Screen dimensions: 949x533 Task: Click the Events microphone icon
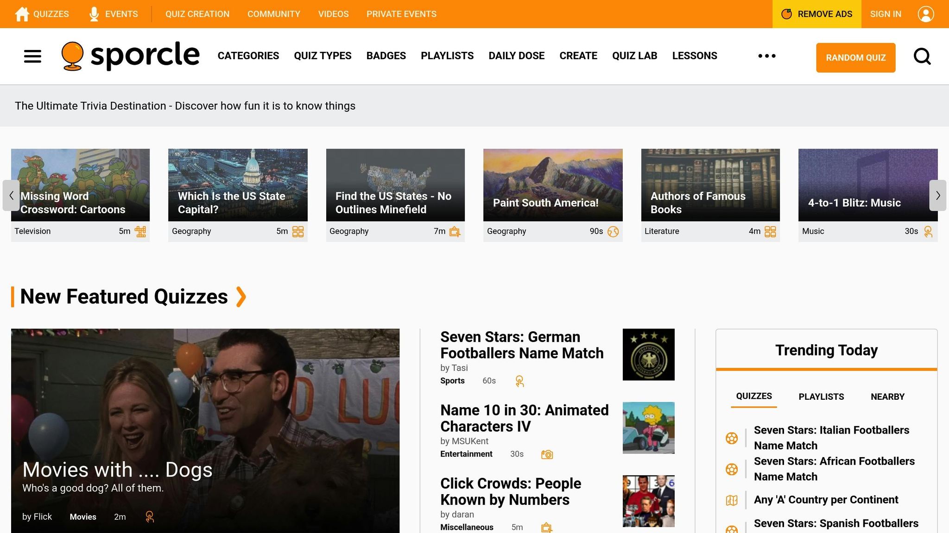pyautogui.click(x=94, y=14)
